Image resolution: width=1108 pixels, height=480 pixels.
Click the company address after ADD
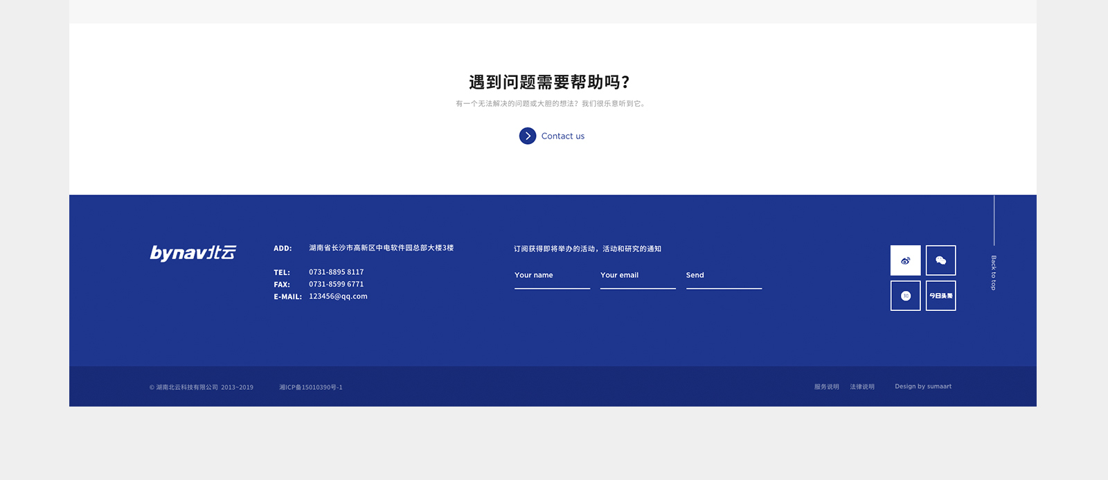tap(381, 248)
